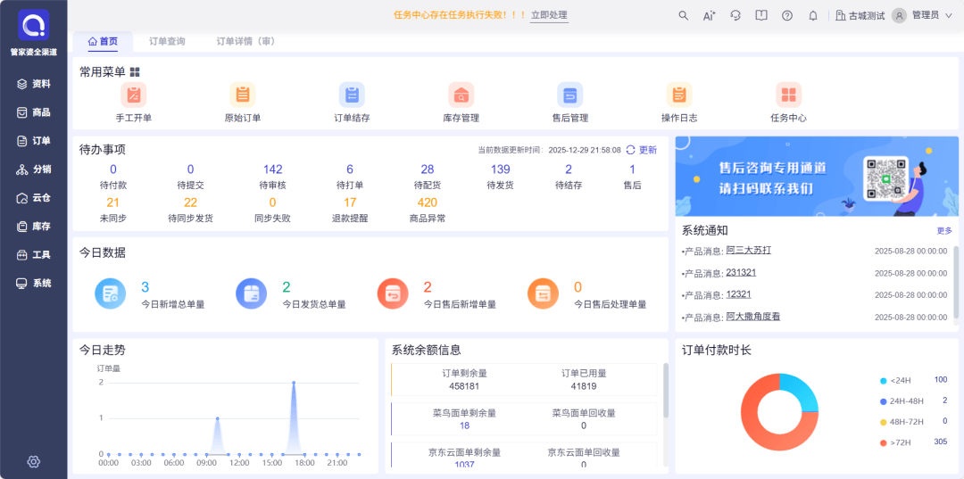Open the help question mark icon
The height and width of the screenshot is (479, 964).
coord(787,15)
